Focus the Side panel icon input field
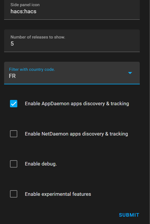This screenshot has height=224, width=150. pos(72,10)
